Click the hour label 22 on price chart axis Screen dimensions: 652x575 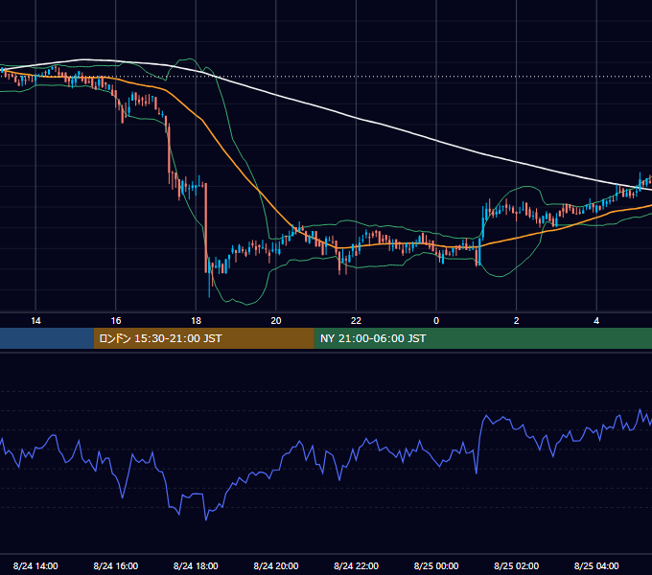click(356, 321)
